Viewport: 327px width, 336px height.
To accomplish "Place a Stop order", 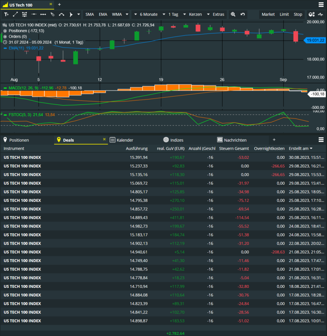I will (x=298, y=14).
